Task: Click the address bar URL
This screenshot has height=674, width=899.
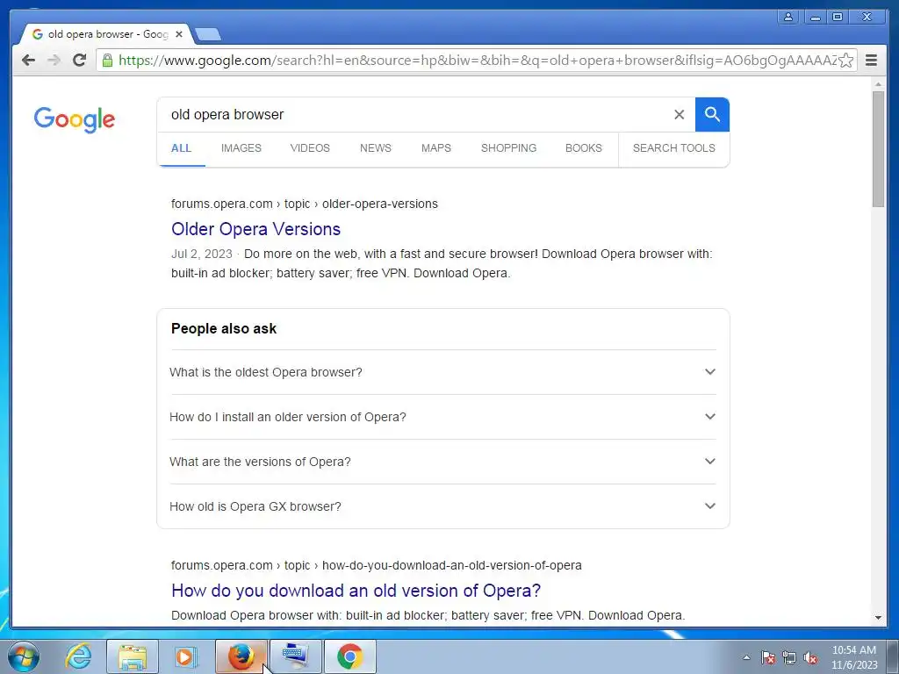Action: click(x=477, y=61)
